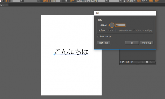Open the font style dropdown
The height and width of the screenshot is (99, 165).
121,1
